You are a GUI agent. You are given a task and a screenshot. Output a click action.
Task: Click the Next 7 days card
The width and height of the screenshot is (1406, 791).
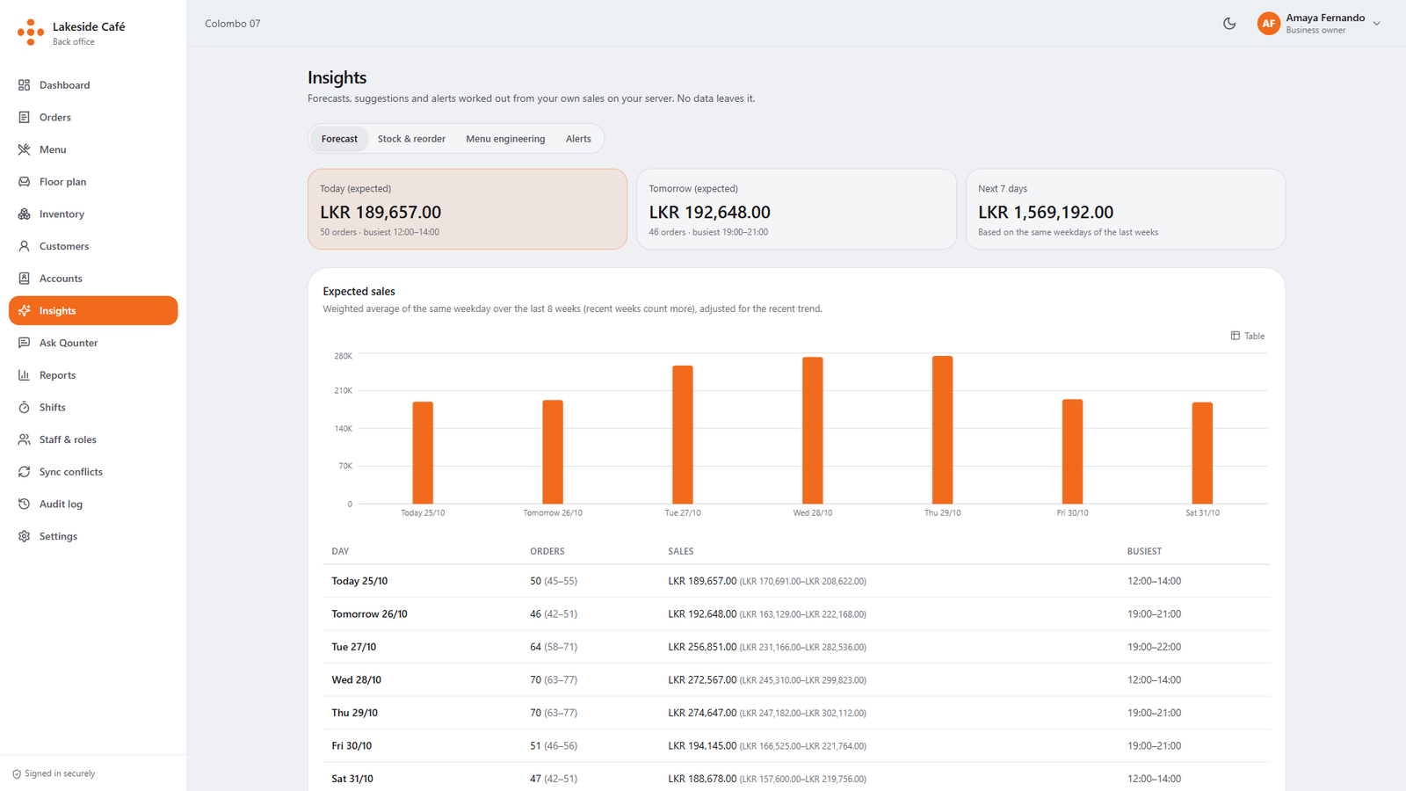pos(1126,209)
